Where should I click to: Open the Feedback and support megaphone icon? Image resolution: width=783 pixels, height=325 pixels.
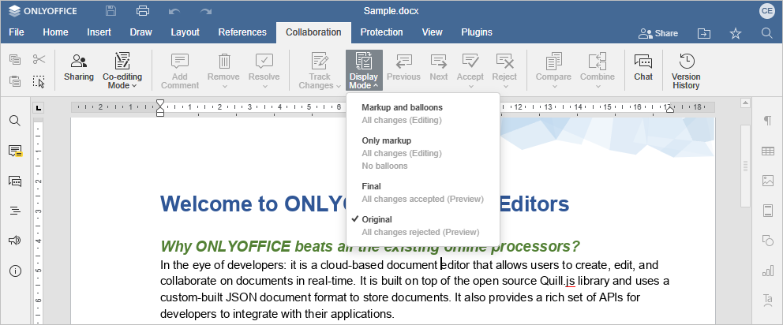tap(15, 241)
